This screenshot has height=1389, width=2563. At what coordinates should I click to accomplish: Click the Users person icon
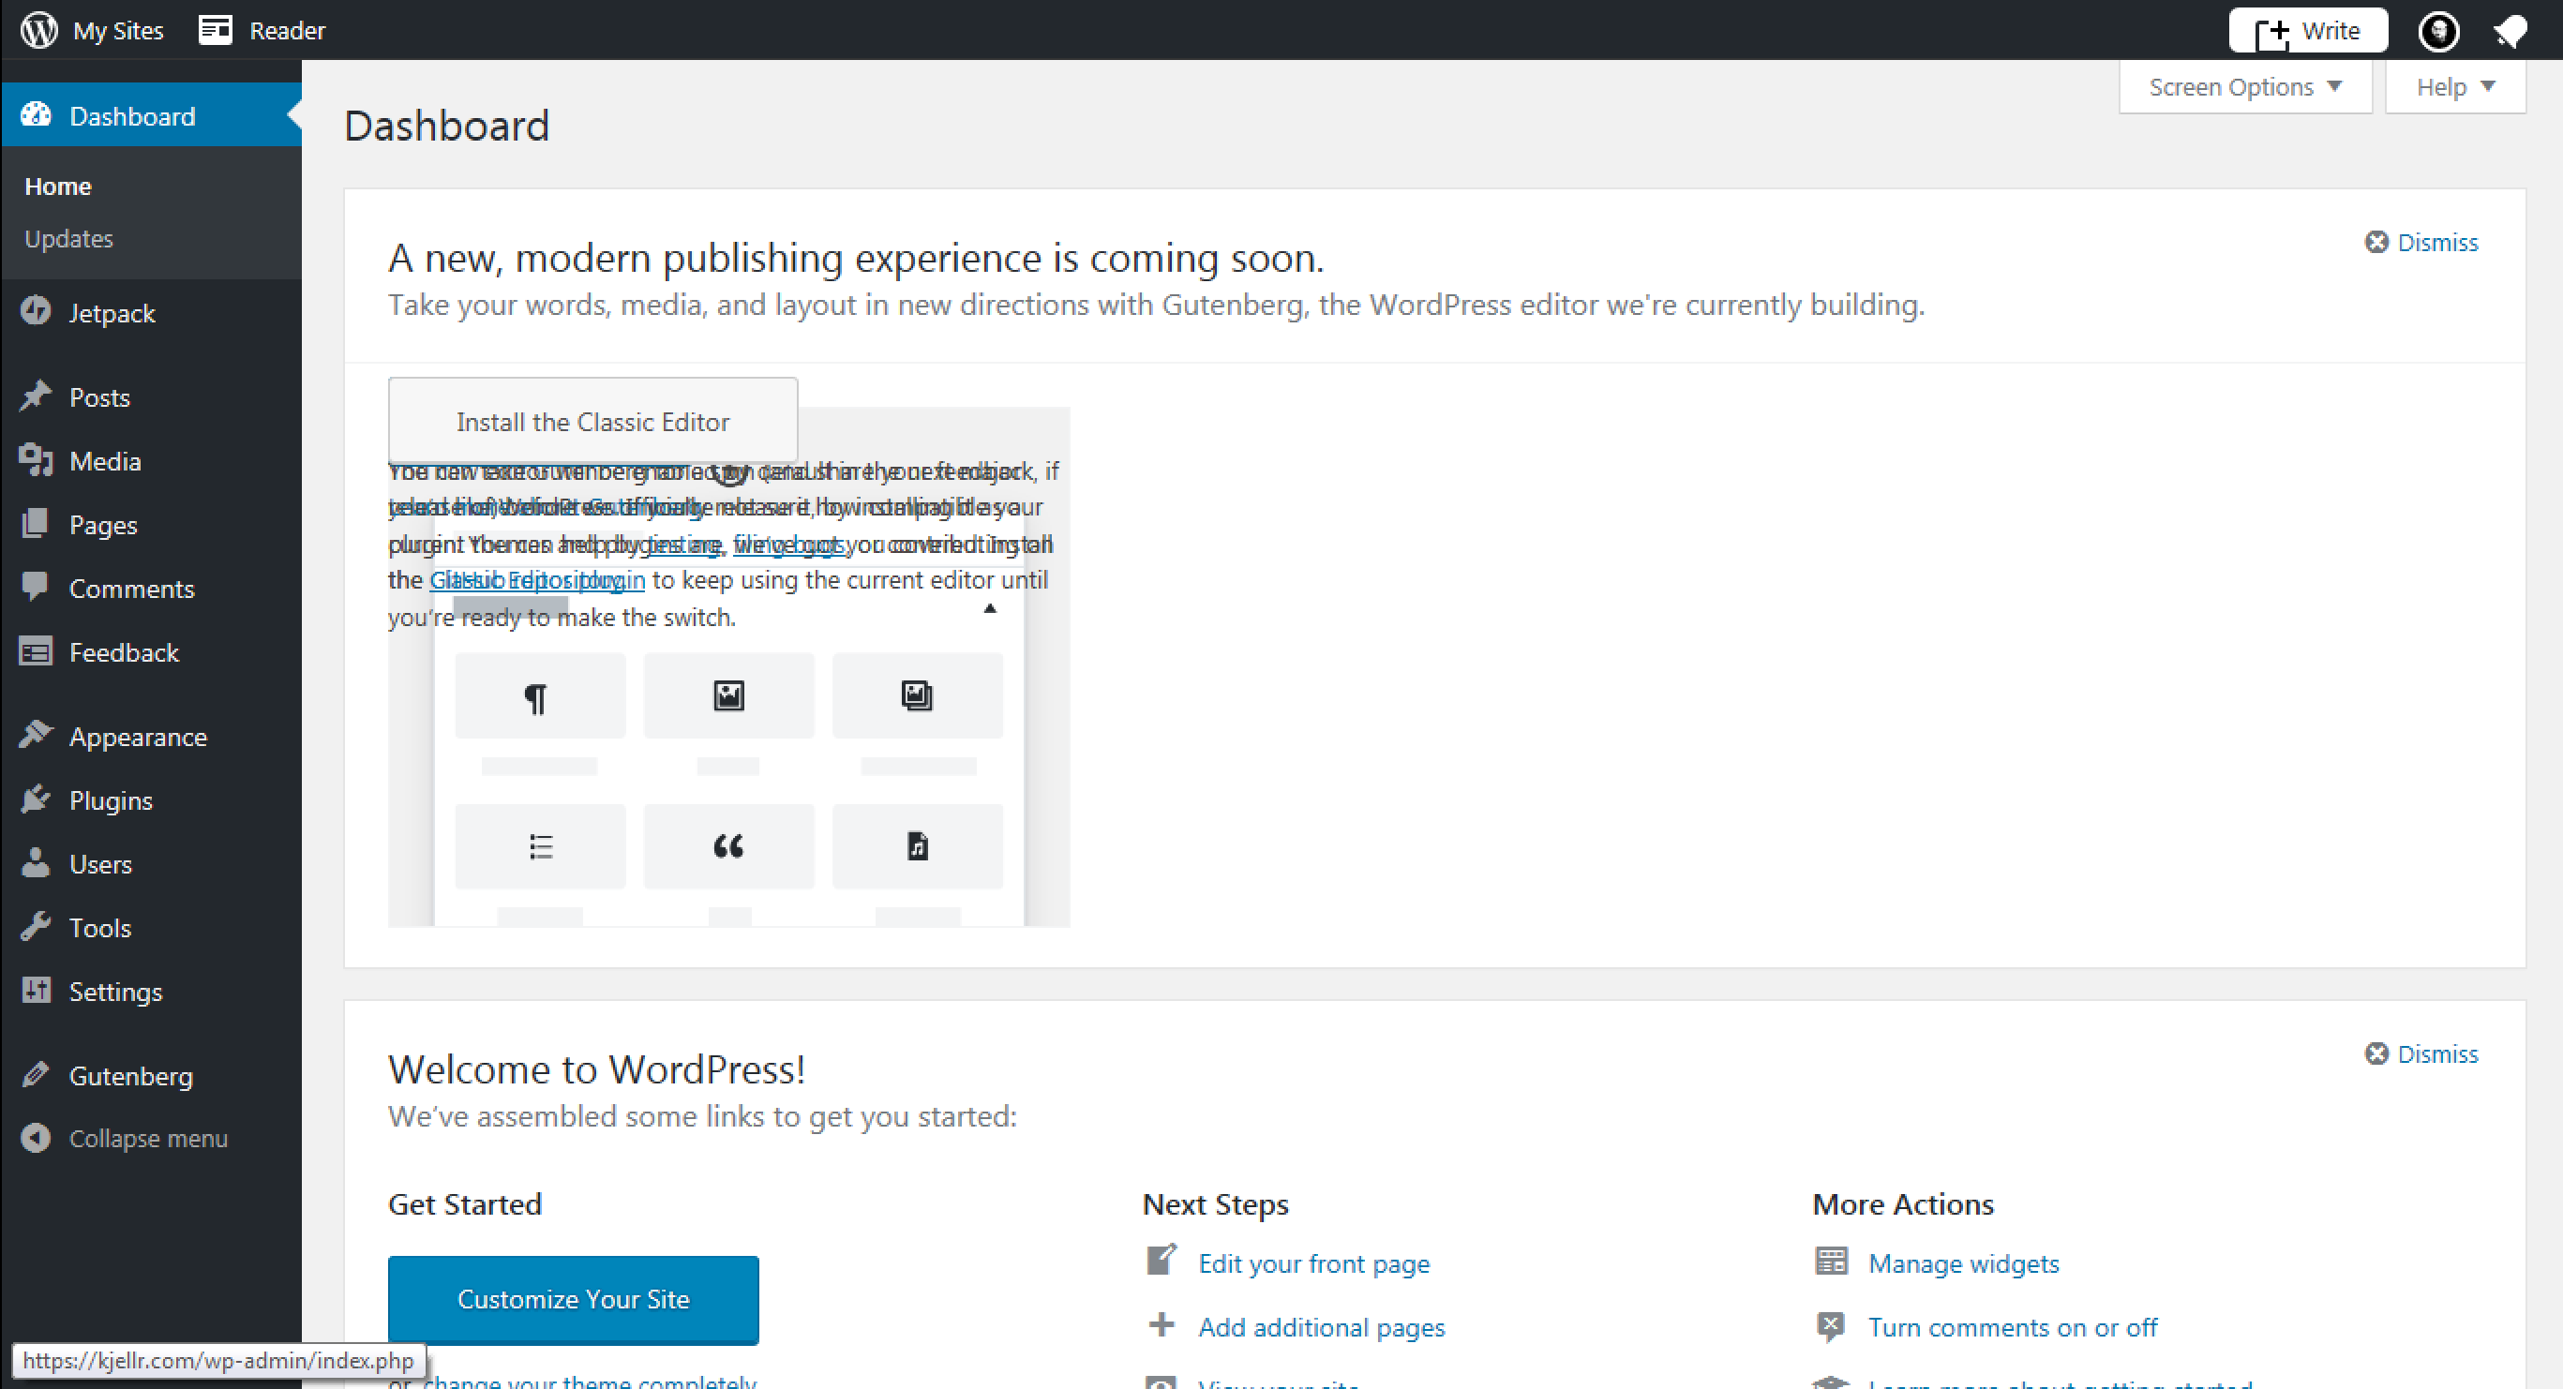(x=36, y=862)
